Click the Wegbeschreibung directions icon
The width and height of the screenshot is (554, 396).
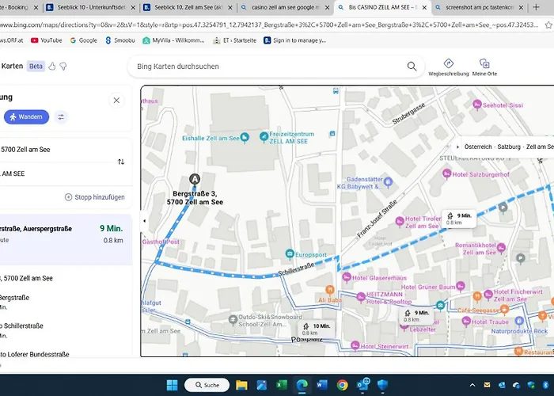click(448, 63)
